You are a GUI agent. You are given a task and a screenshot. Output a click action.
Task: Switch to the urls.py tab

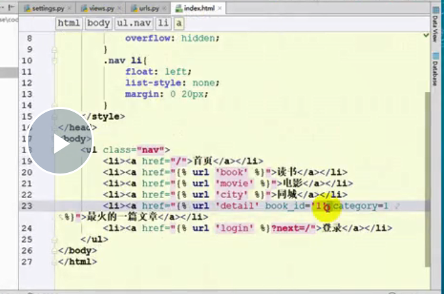click(x=148, y=8)
